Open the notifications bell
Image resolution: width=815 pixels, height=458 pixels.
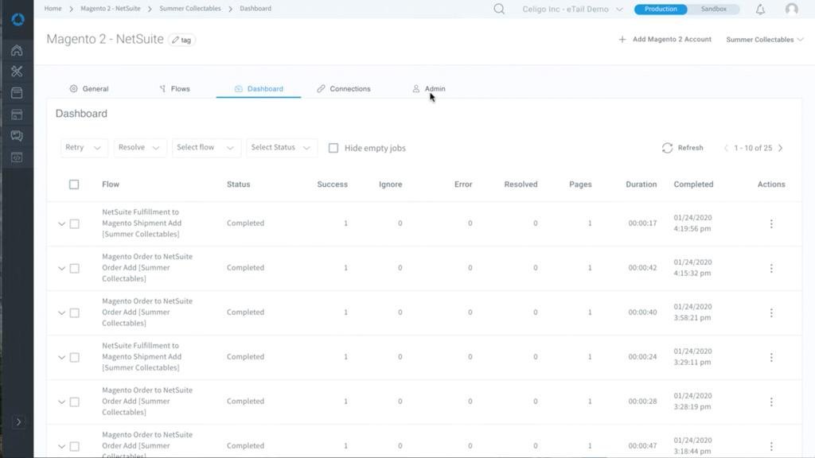click(760, 10)
